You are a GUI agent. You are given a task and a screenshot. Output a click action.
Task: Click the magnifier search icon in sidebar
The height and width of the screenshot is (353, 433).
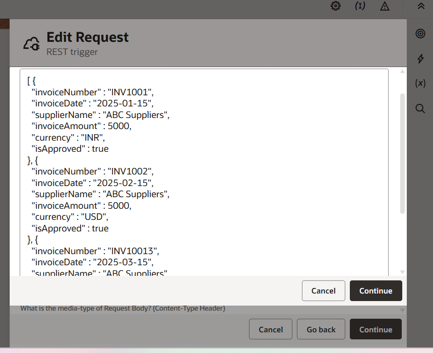(x=420, y=108)
